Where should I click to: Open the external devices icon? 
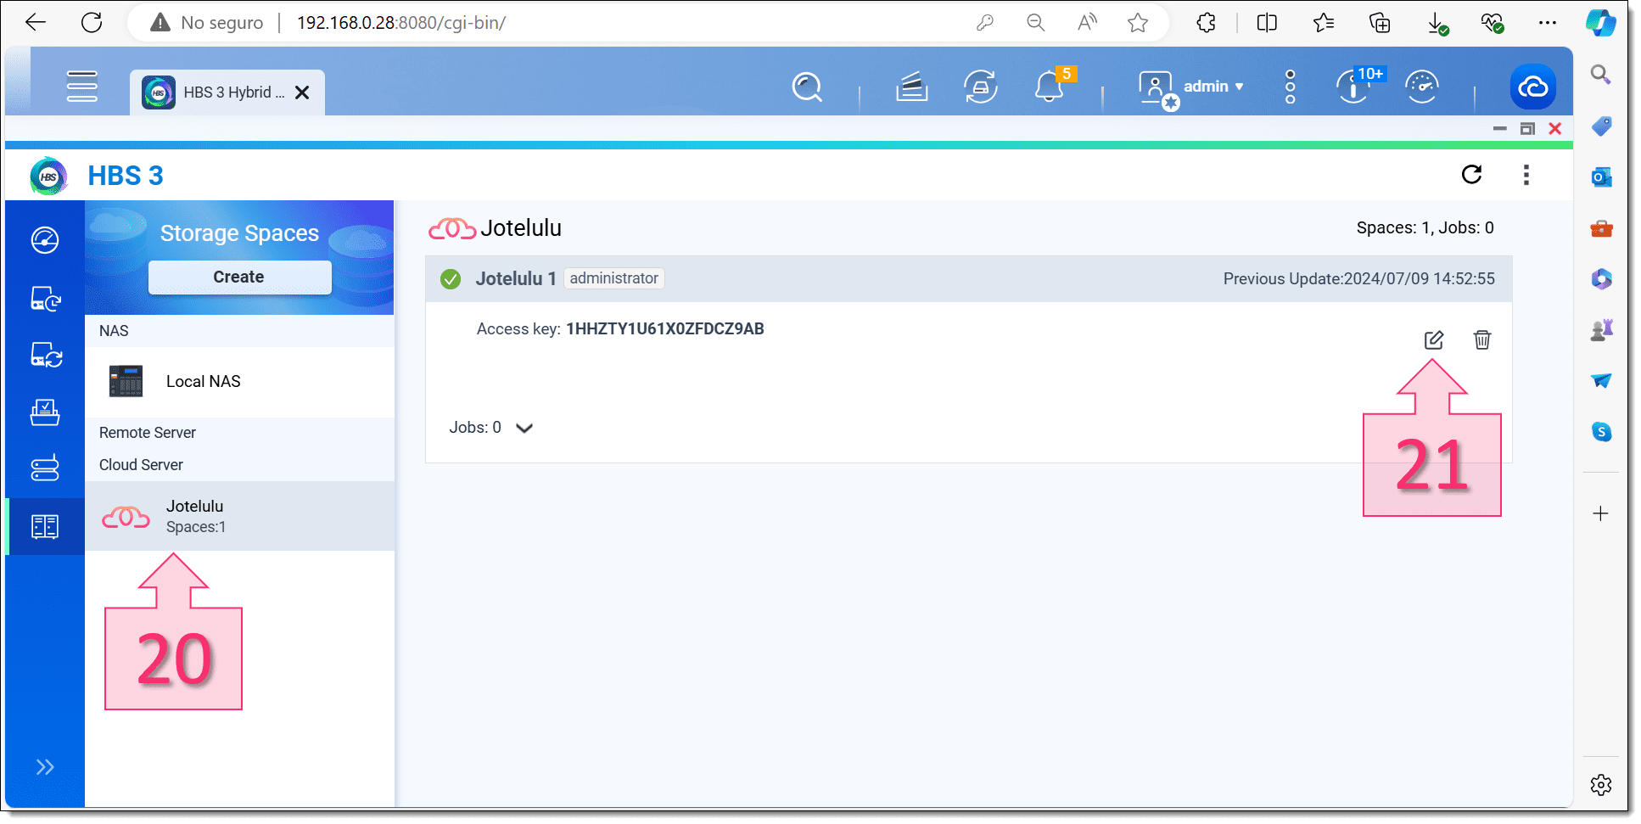coord(980,87)
